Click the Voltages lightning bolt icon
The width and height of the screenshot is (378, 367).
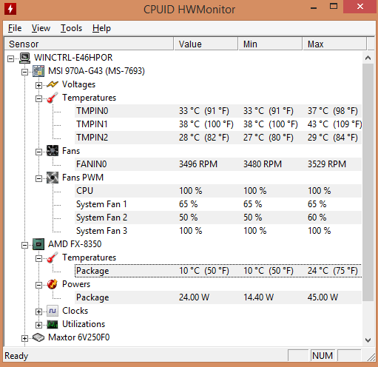(x=53, y=84)
